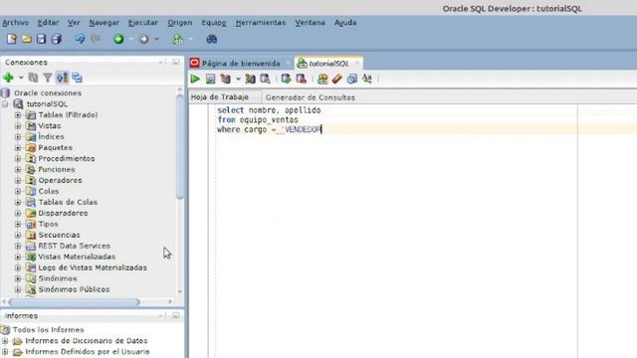The width and height of the screenshot is (637, 358).
Task: Click the Explain Plan icon
Action: (226, 79)
